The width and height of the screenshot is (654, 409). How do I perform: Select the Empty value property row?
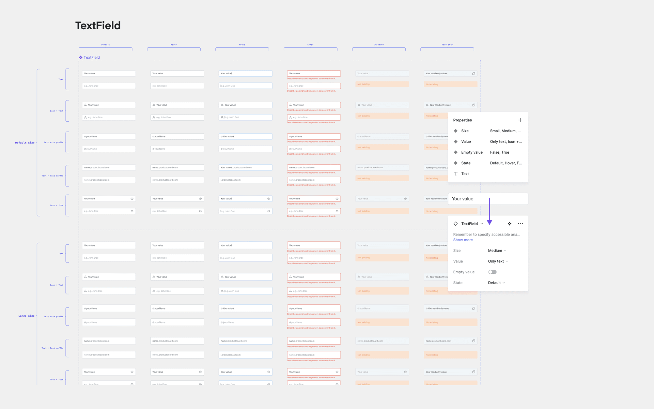coord(472,152)
